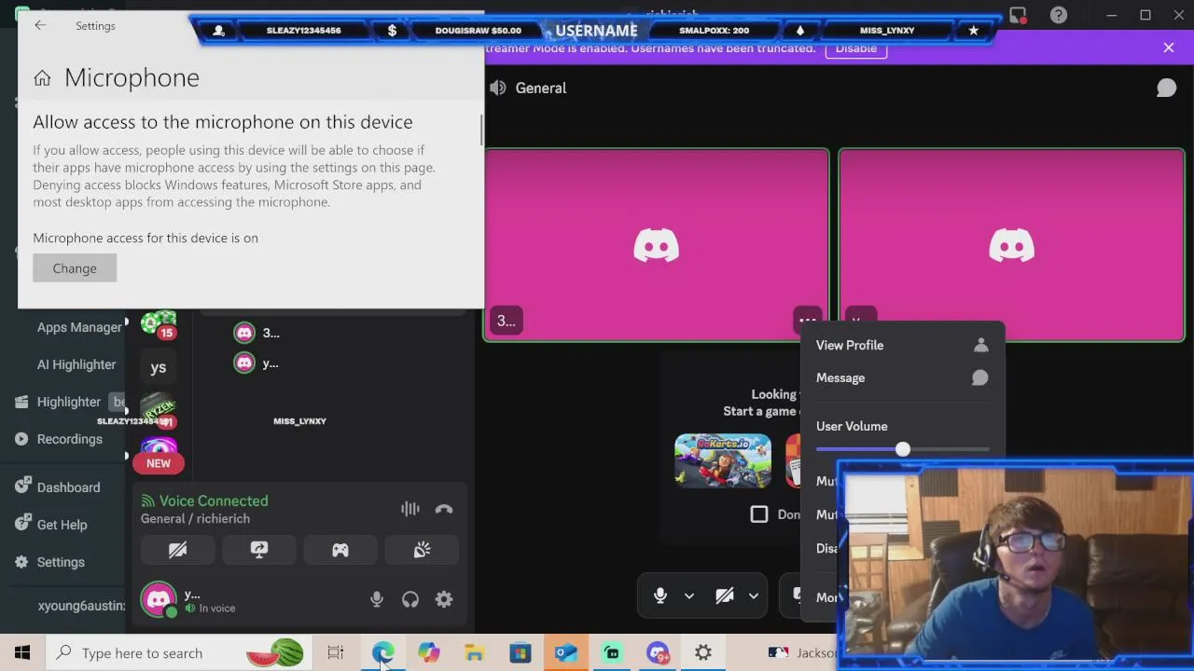This screenshot has width=1194, height=671.
Task: Open Microsoft Edge from the taskbar
Action: tap(382, 652)
